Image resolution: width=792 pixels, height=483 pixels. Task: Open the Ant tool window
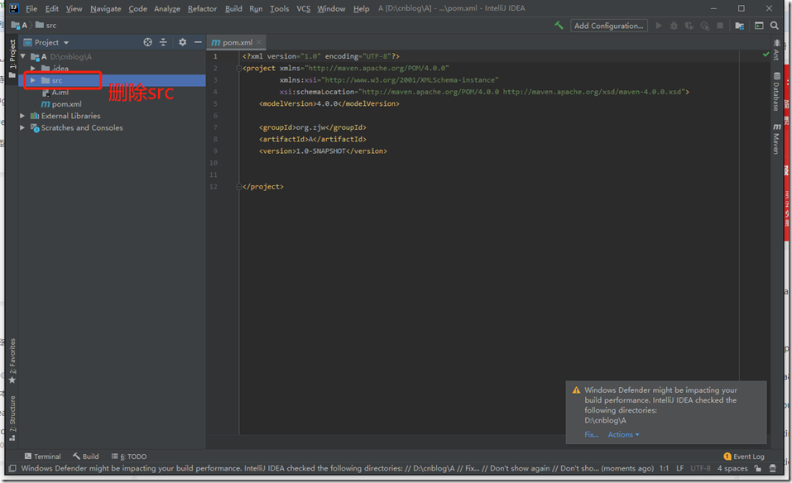[776, 50]
